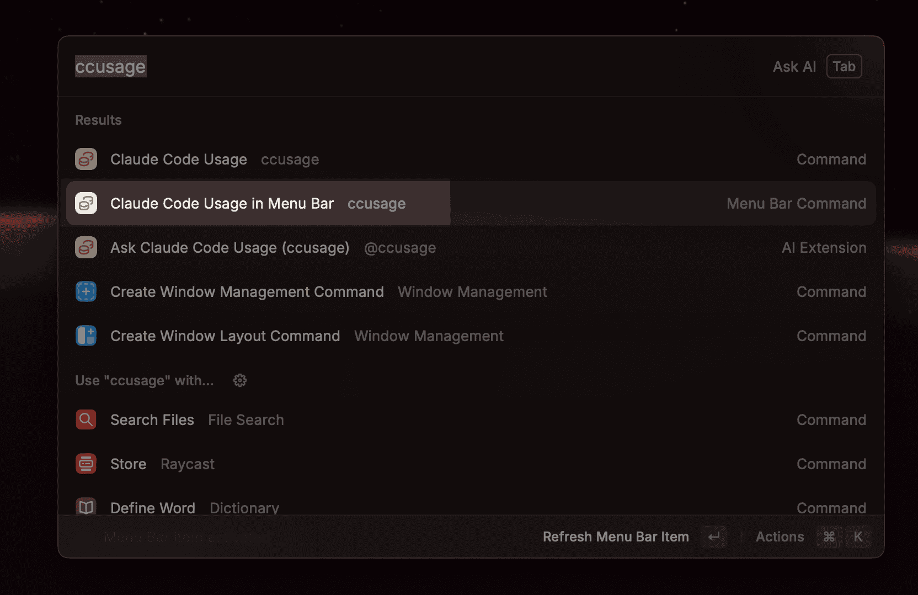Screen dimensions: 918x595
Task: Select the Search Files magnifier icon
Action: 86,419
